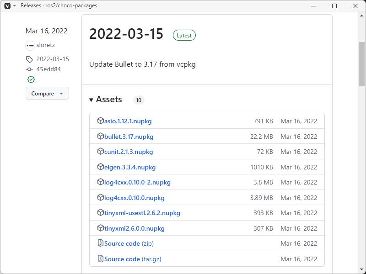The height and width of the screenshot is (274, 366).
Task: Click the Latest release badge
Action: (x=184, y=35)
